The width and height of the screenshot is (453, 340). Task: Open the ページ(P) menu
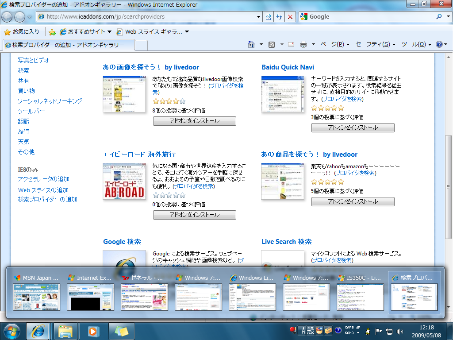tap(335, 44)
